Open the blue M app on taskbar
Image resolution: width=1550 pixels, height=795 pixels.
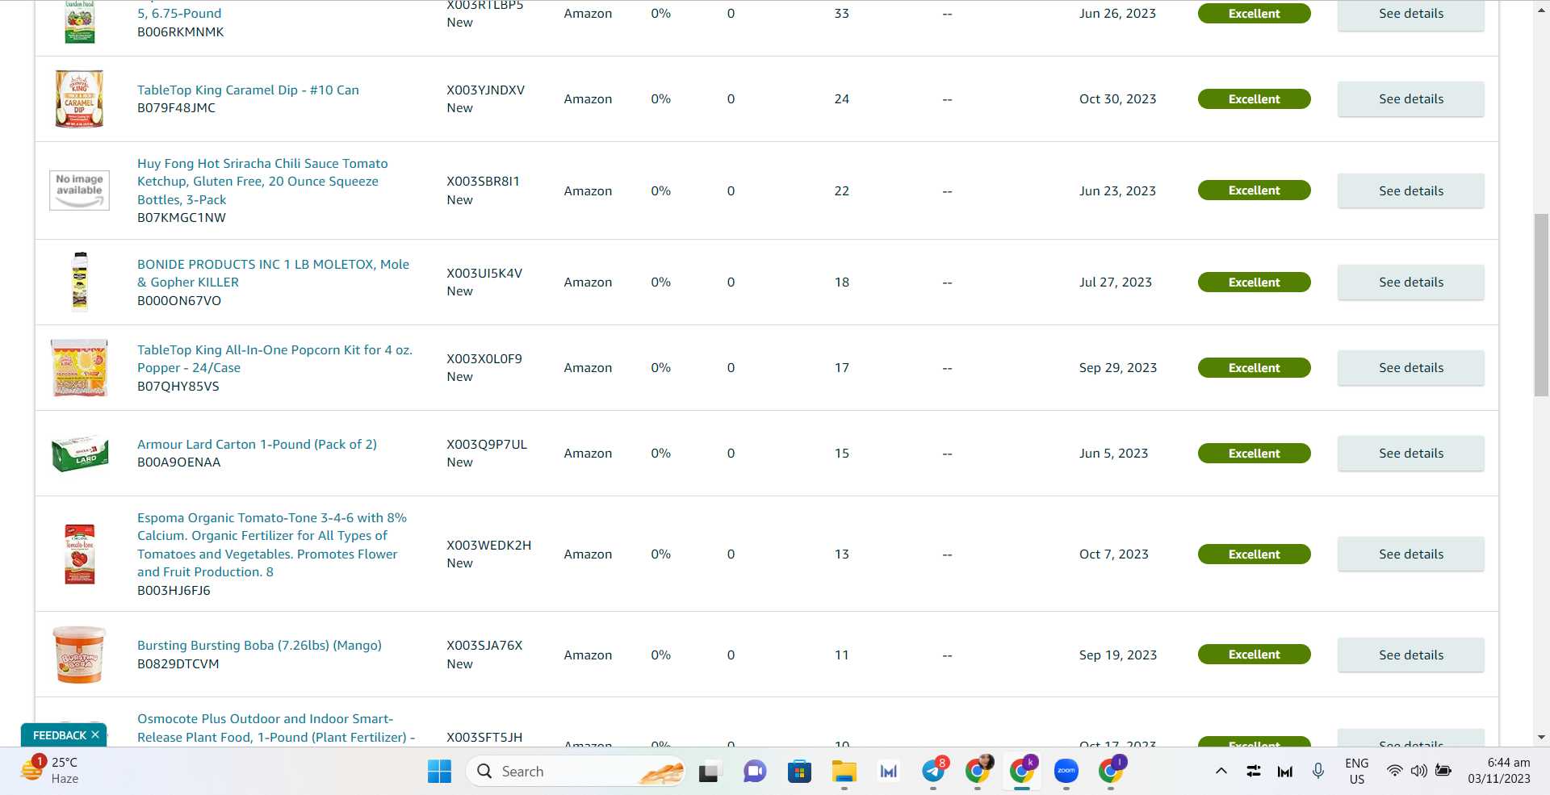point(889,772)
